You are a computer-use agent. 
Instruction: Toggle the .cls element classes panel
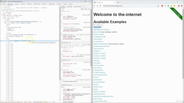(86, 9)
